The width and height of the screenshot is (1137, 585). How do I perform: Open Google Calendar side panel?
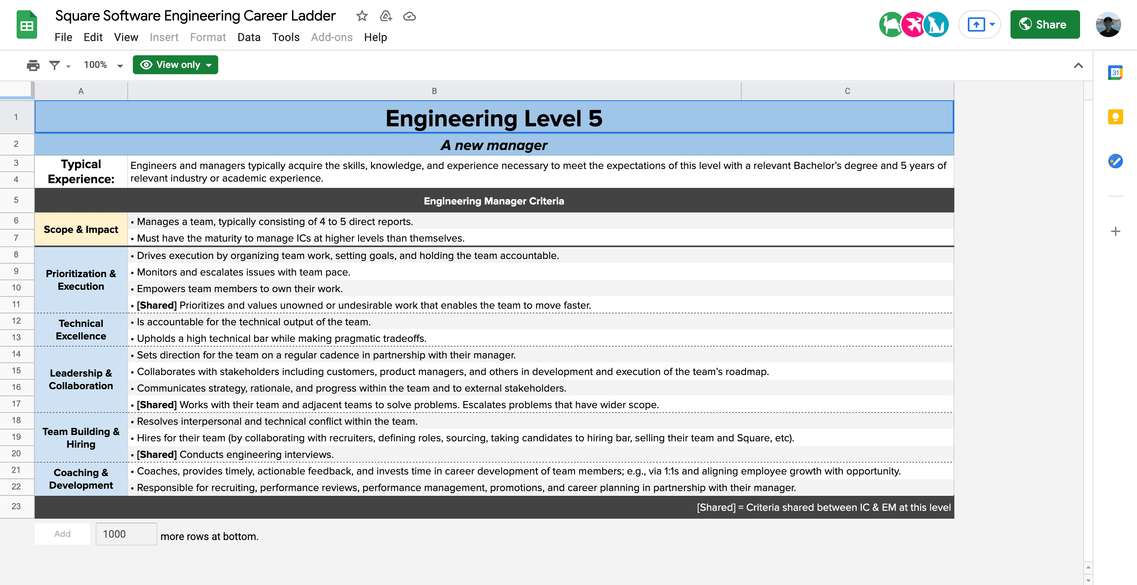[x=1115, y=73]
